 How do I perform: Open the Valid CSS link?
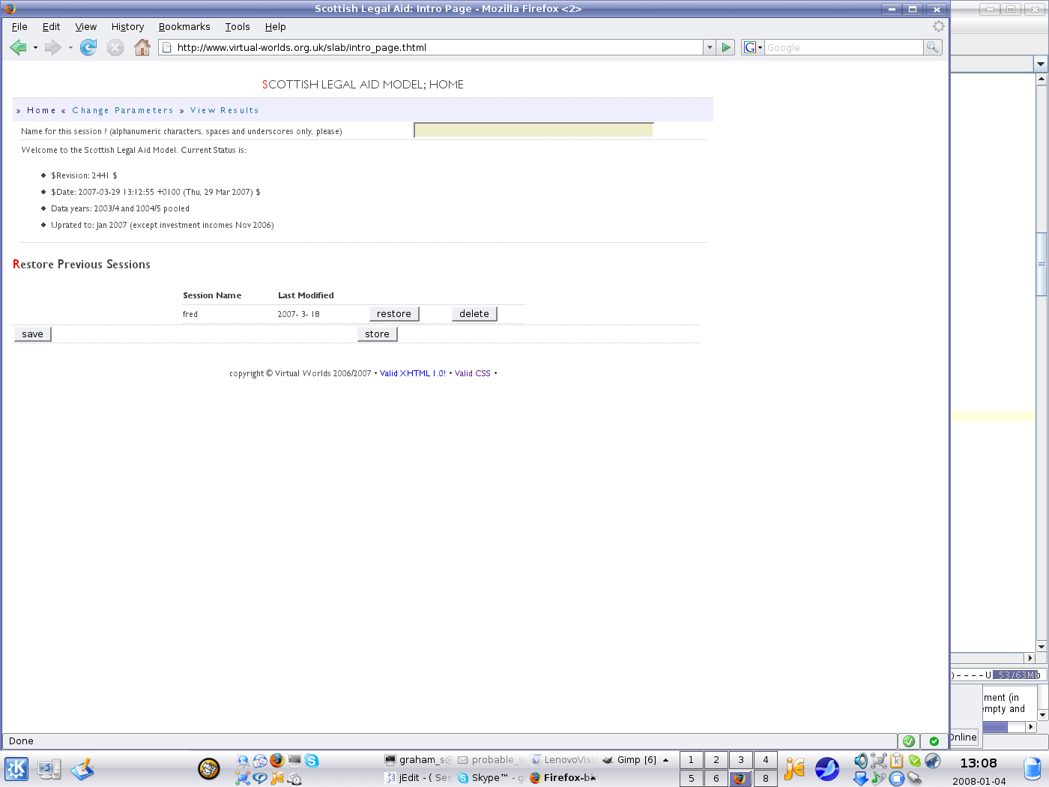(x=472, y=373)
